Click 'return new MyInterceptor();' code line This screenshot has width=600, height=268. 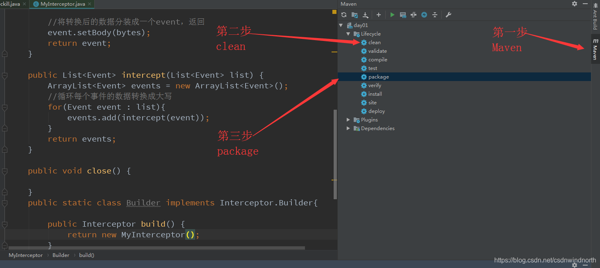(133, 235)
